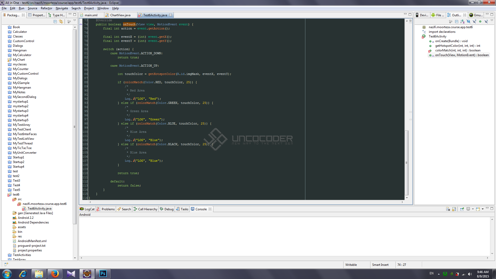The height and width of the screenshot is (279, 496).
Task: Select colorMatch method in Outline
Action: point(458,50)
